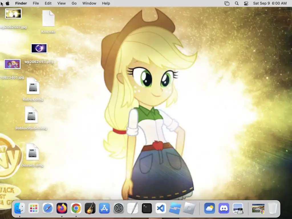Click the overlapping windows icon in menu bar
This screenshot has width=292, height=219.
(227, 3)
